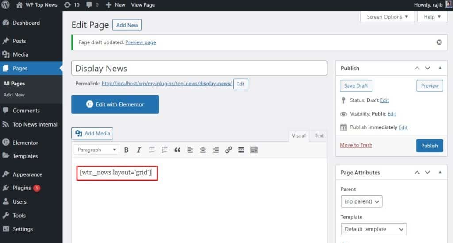Screen dimensions: 453x243
Task: Insert a numbered list
Action: [165, 150]
